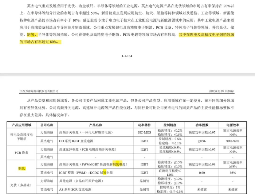Click line 存在重大差异，具体情况如下

point(44,115)
